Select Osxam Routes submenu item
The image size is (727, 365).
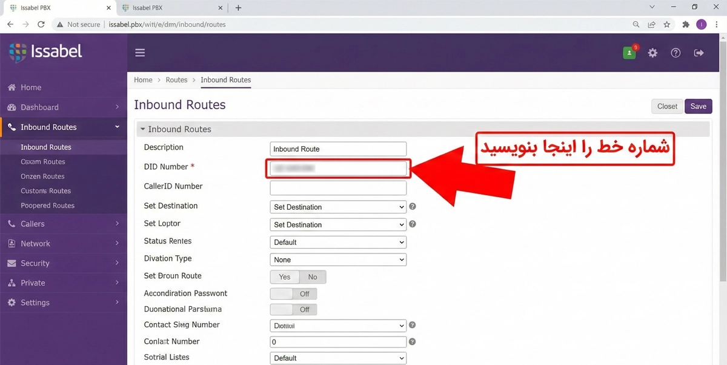click(x=43, y=162)
